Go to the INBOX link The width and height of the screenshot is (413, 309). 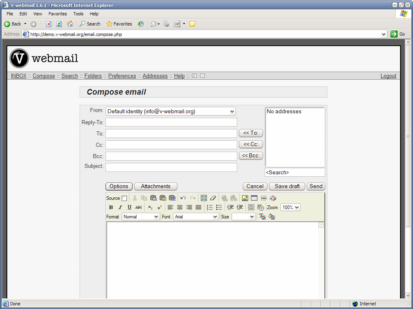tap(19, 76)
